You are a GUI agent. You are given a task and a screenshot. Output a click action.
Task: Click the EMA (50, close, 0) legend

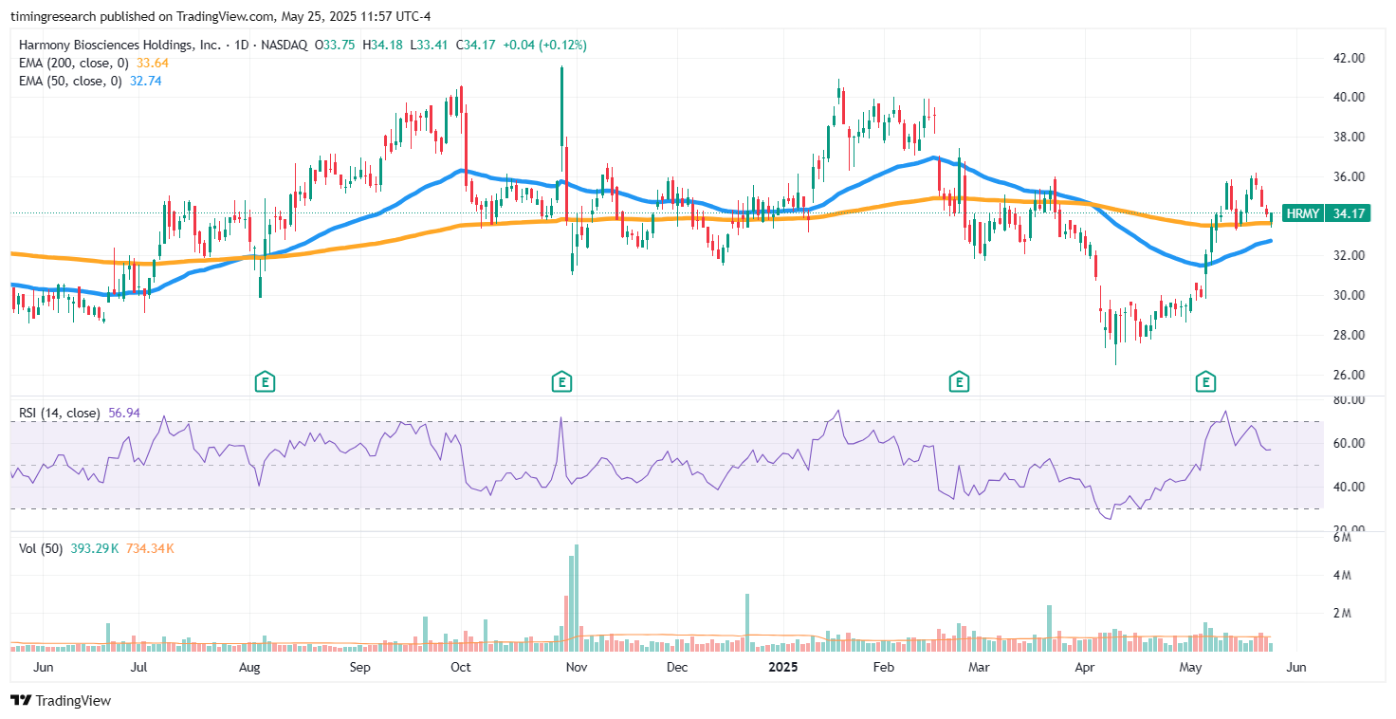[x=68, y=81]
